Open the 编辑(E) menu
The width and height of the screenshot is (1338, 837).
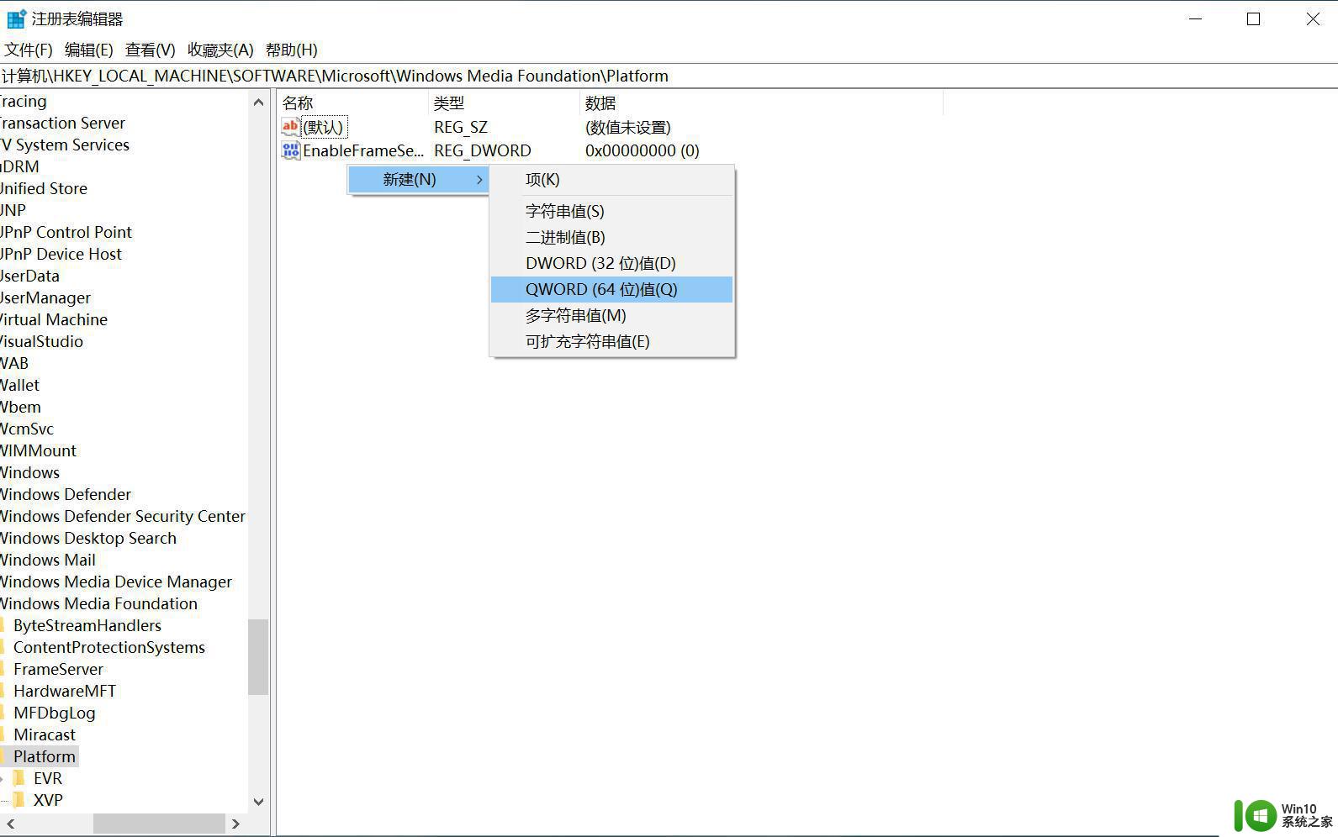[x=89, y=50]
